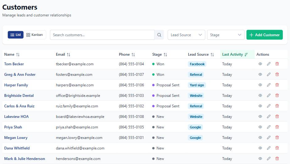
Task: Open the Stage filter dropdown
Action: coord(225,35)
